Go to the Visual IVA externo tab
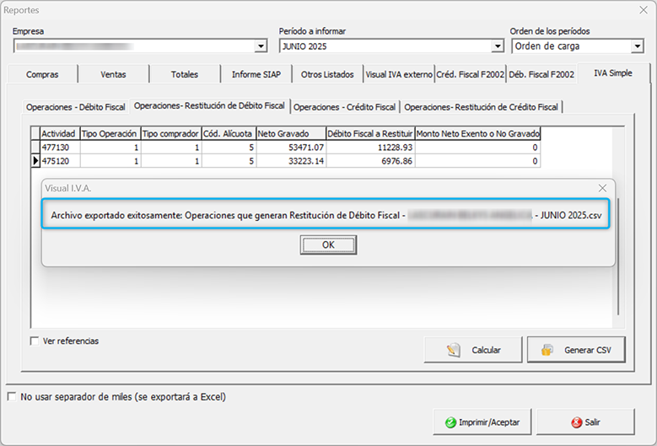Viewport: 657px width, 446px height. (x=398, y=74)
